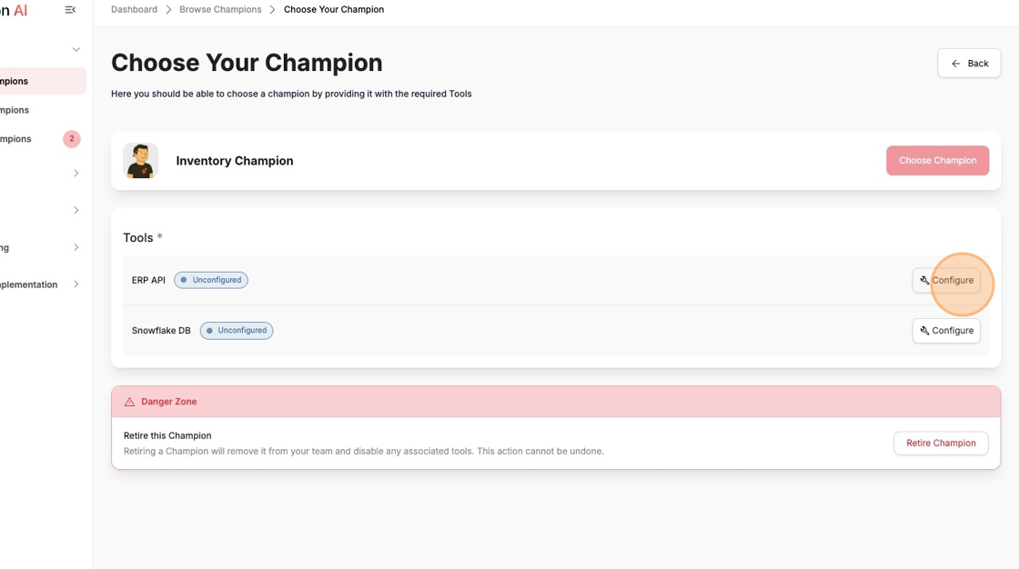Collapse the sidebar using the collapse icon
1019x569 pixels.
coord(69,9)
